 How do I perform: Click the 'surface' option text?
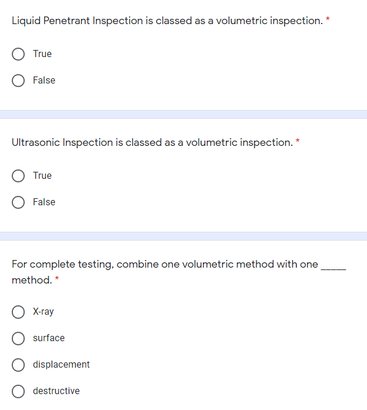[x=49, y=338]
